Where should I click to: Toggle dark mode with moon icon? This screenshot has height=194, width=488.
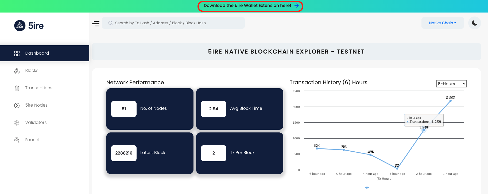pos(475,23)
